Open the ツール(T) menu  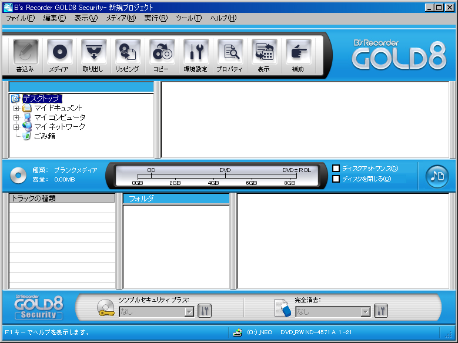[189, 18]
